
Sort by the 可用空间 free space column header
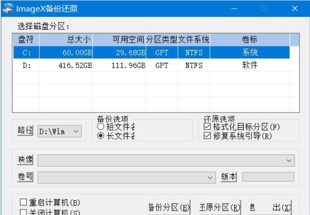click(x=119, y=40)
